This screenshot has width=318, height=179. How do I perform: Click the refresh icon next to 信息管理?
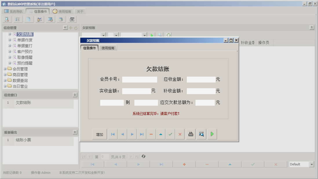[x=75, y=28]
